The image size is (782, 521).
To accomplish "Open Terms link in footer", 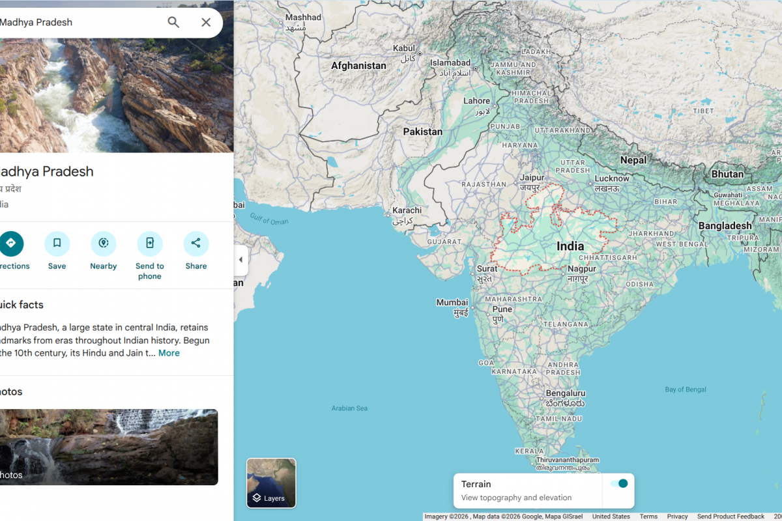I will click(648, 516).
